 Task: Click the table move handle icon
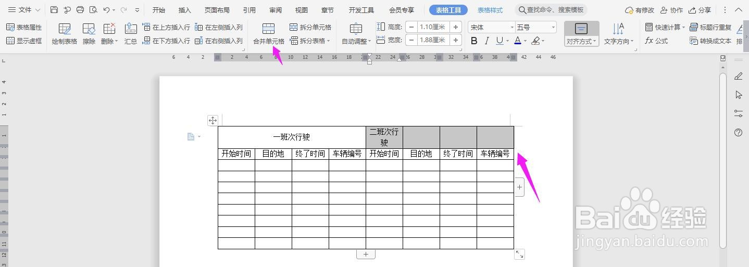[x=213, y=120]
